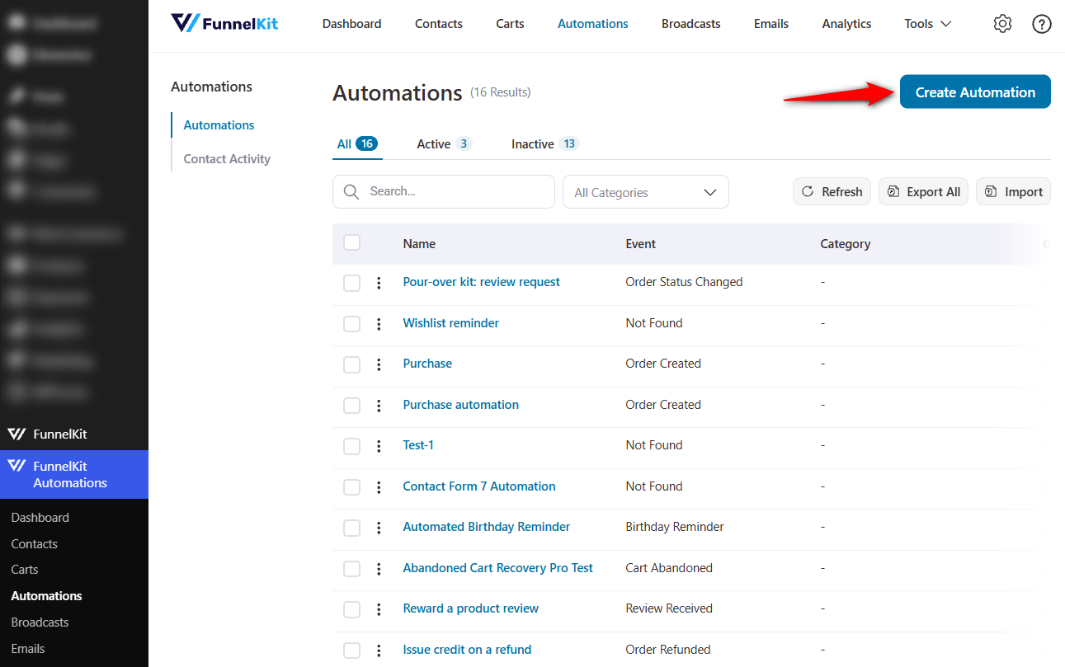1065x667 pixels.
Task: Open the three-dot menu for Reward a product review
Action: tap(379, 609)
